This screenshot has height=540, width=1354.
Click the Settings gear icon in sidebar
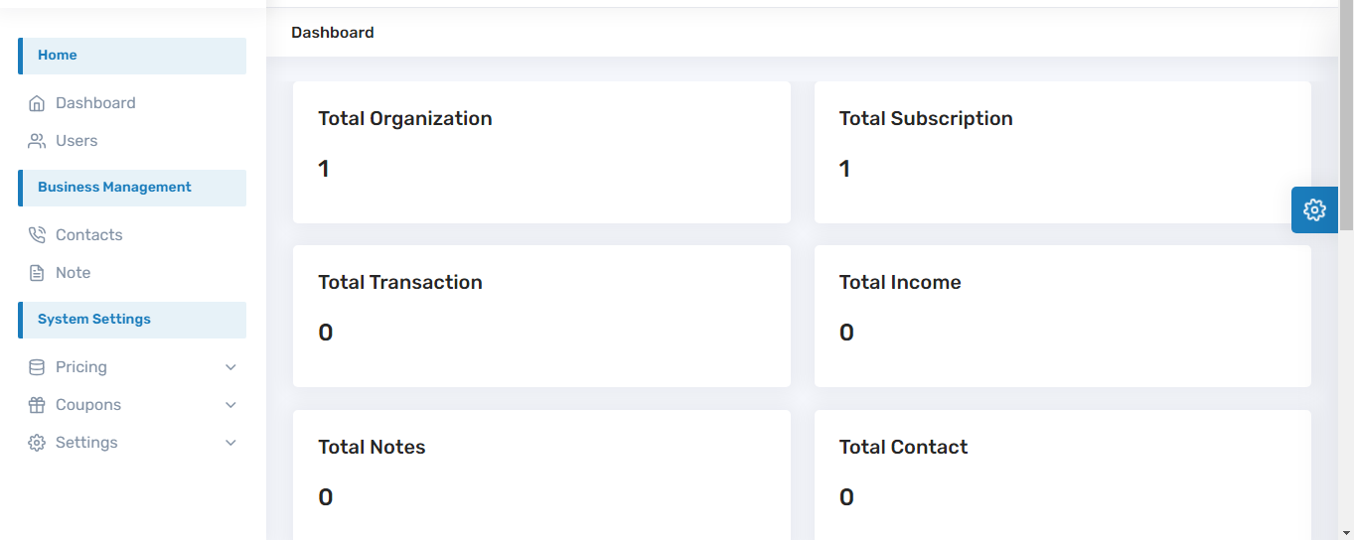point(37,443)
